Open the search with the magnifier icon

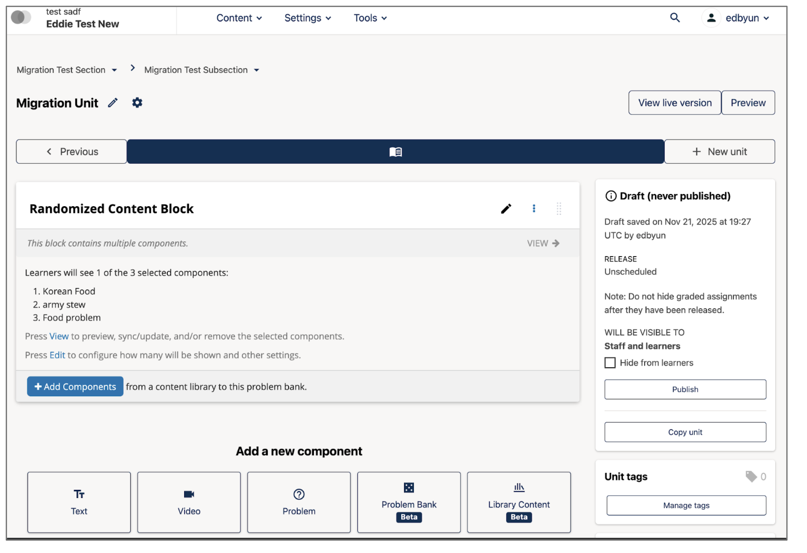point(675,18)
